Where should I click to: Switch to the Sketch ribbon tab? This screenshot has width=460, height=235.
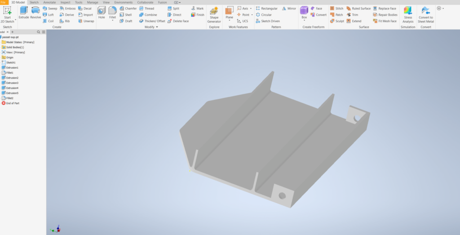34,2
